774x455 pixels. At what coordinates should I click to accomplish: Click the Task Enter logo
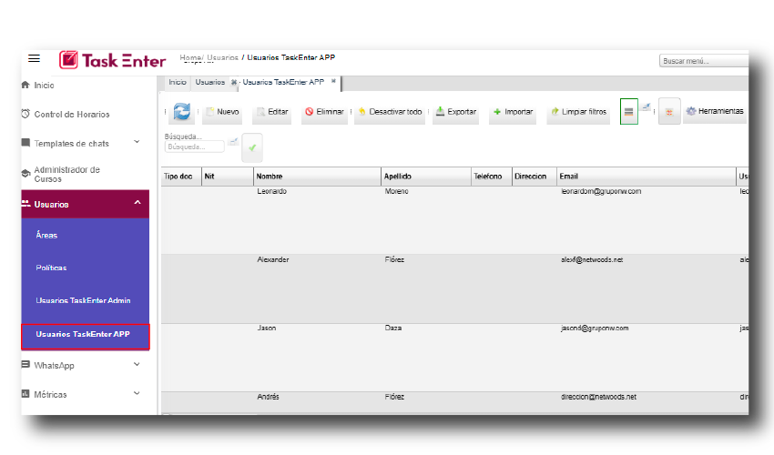(x=113, y=60)
